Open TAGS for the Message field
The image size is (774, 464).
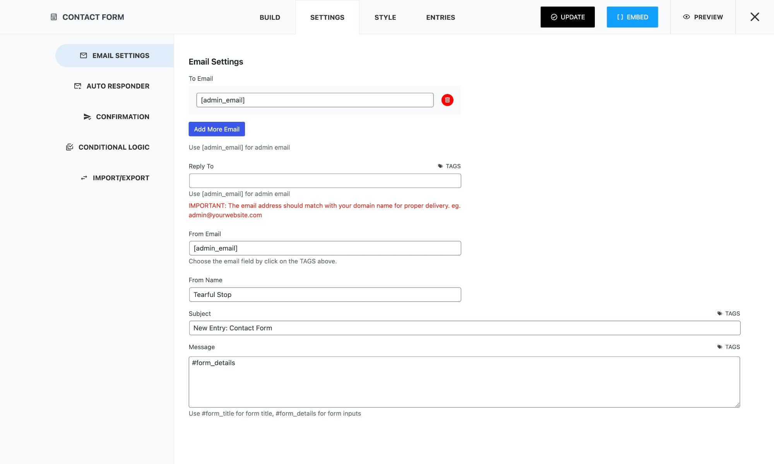(728, 347)
